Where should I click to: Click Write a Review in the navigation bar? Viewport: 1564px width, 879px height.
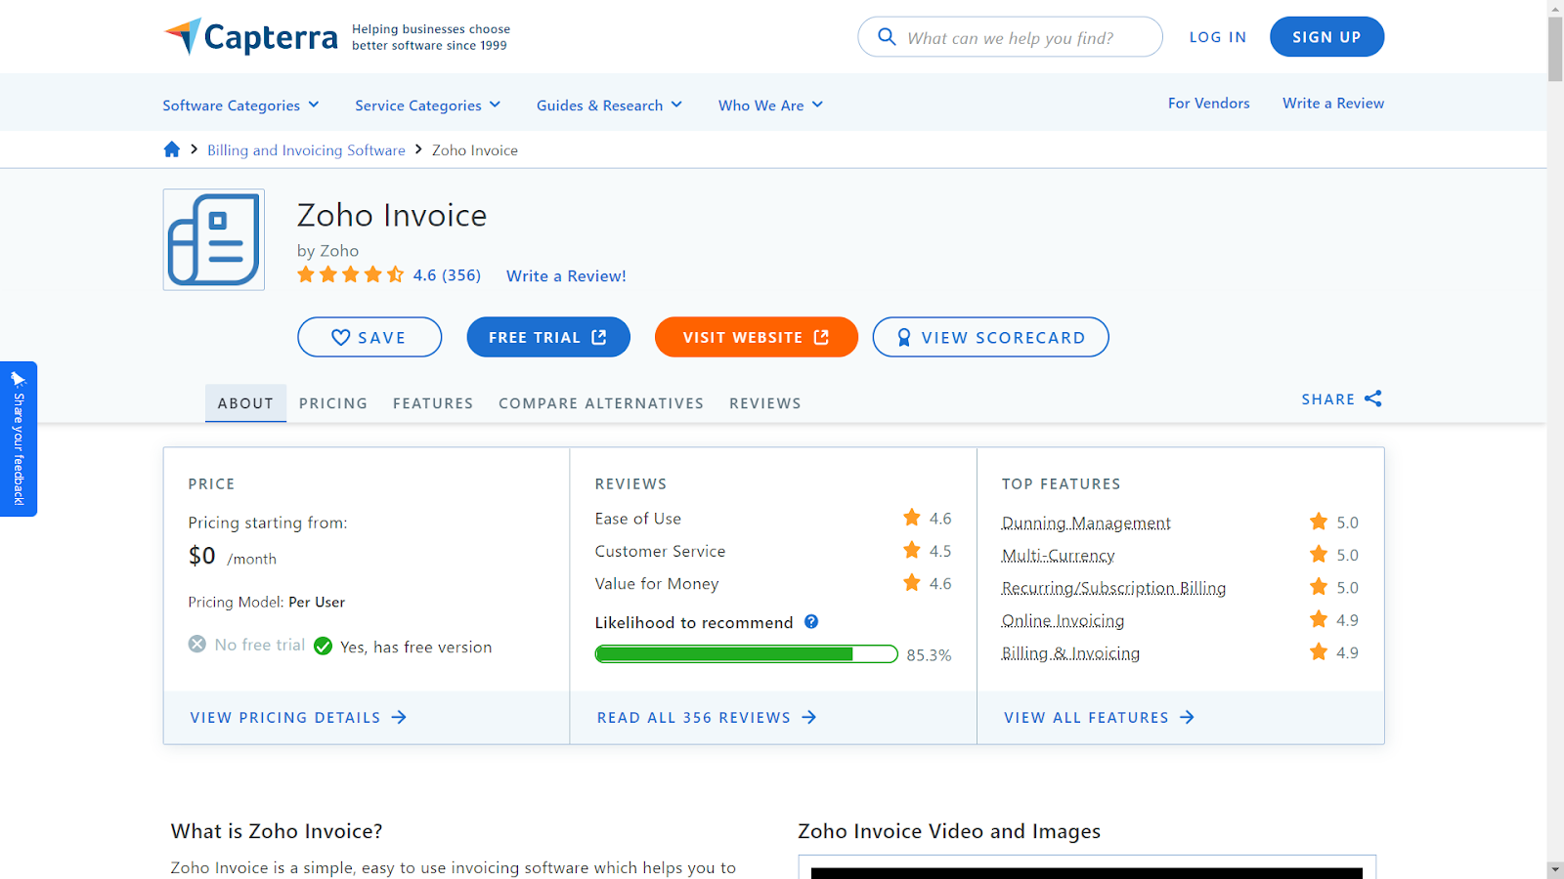pos(1333,104)
